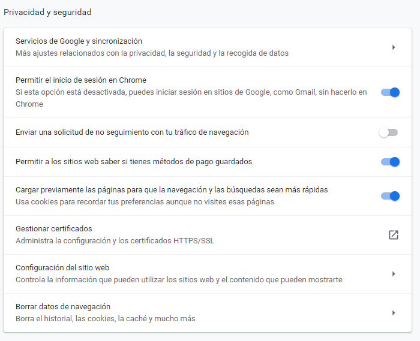Click the Borra el historial, las cookies description
420x341 pixels.
click(x=105, y=319)
